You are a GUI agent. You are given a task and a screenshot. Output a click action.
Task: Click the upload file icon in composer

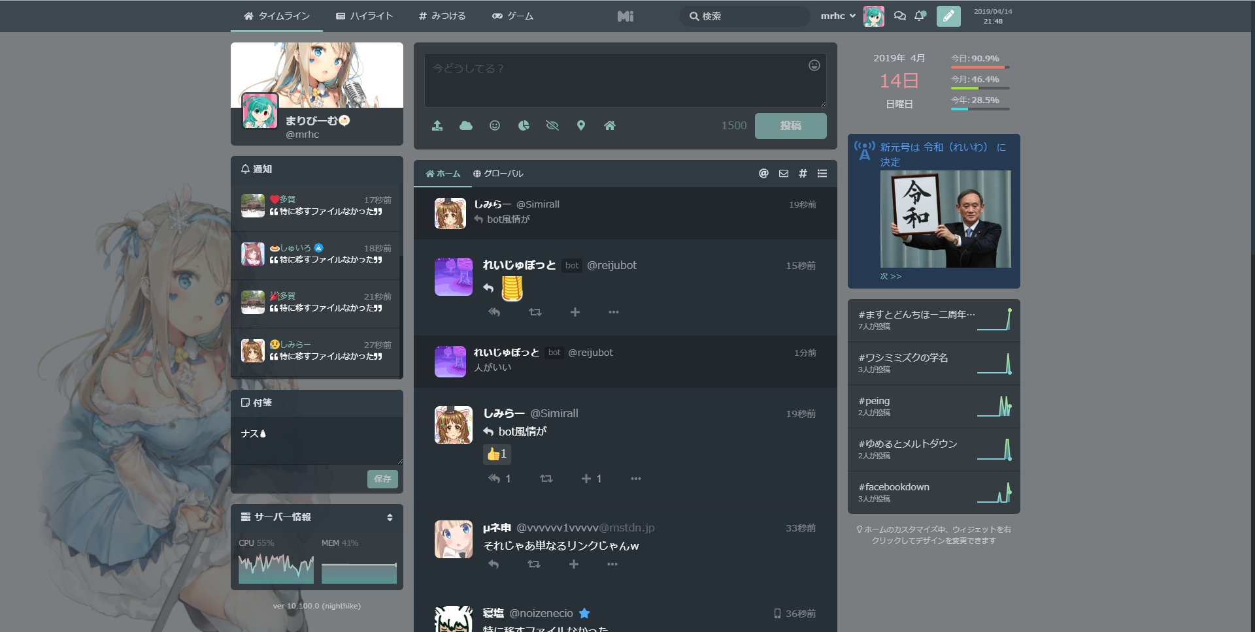437,125
